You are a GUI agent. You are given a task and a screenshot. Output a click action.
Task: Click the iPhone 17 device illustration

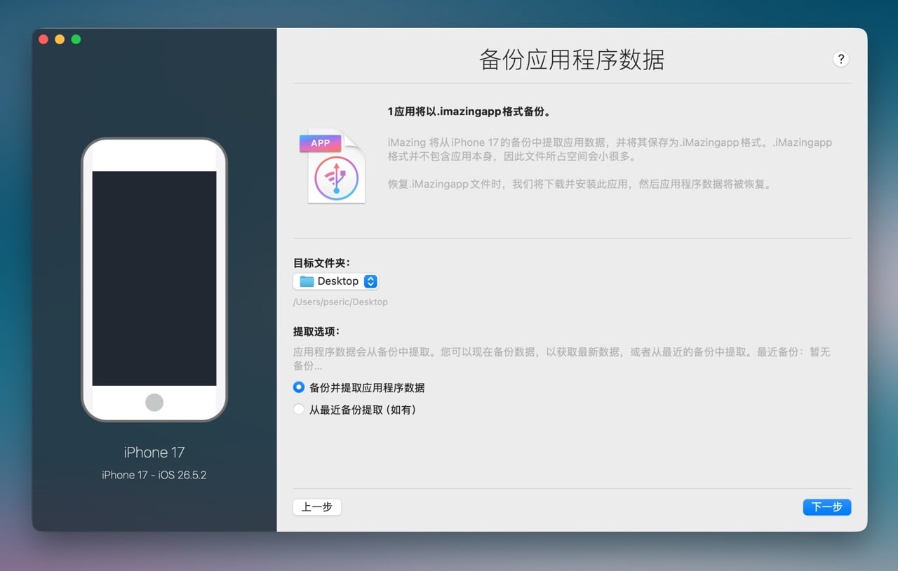tap(154, 280)
